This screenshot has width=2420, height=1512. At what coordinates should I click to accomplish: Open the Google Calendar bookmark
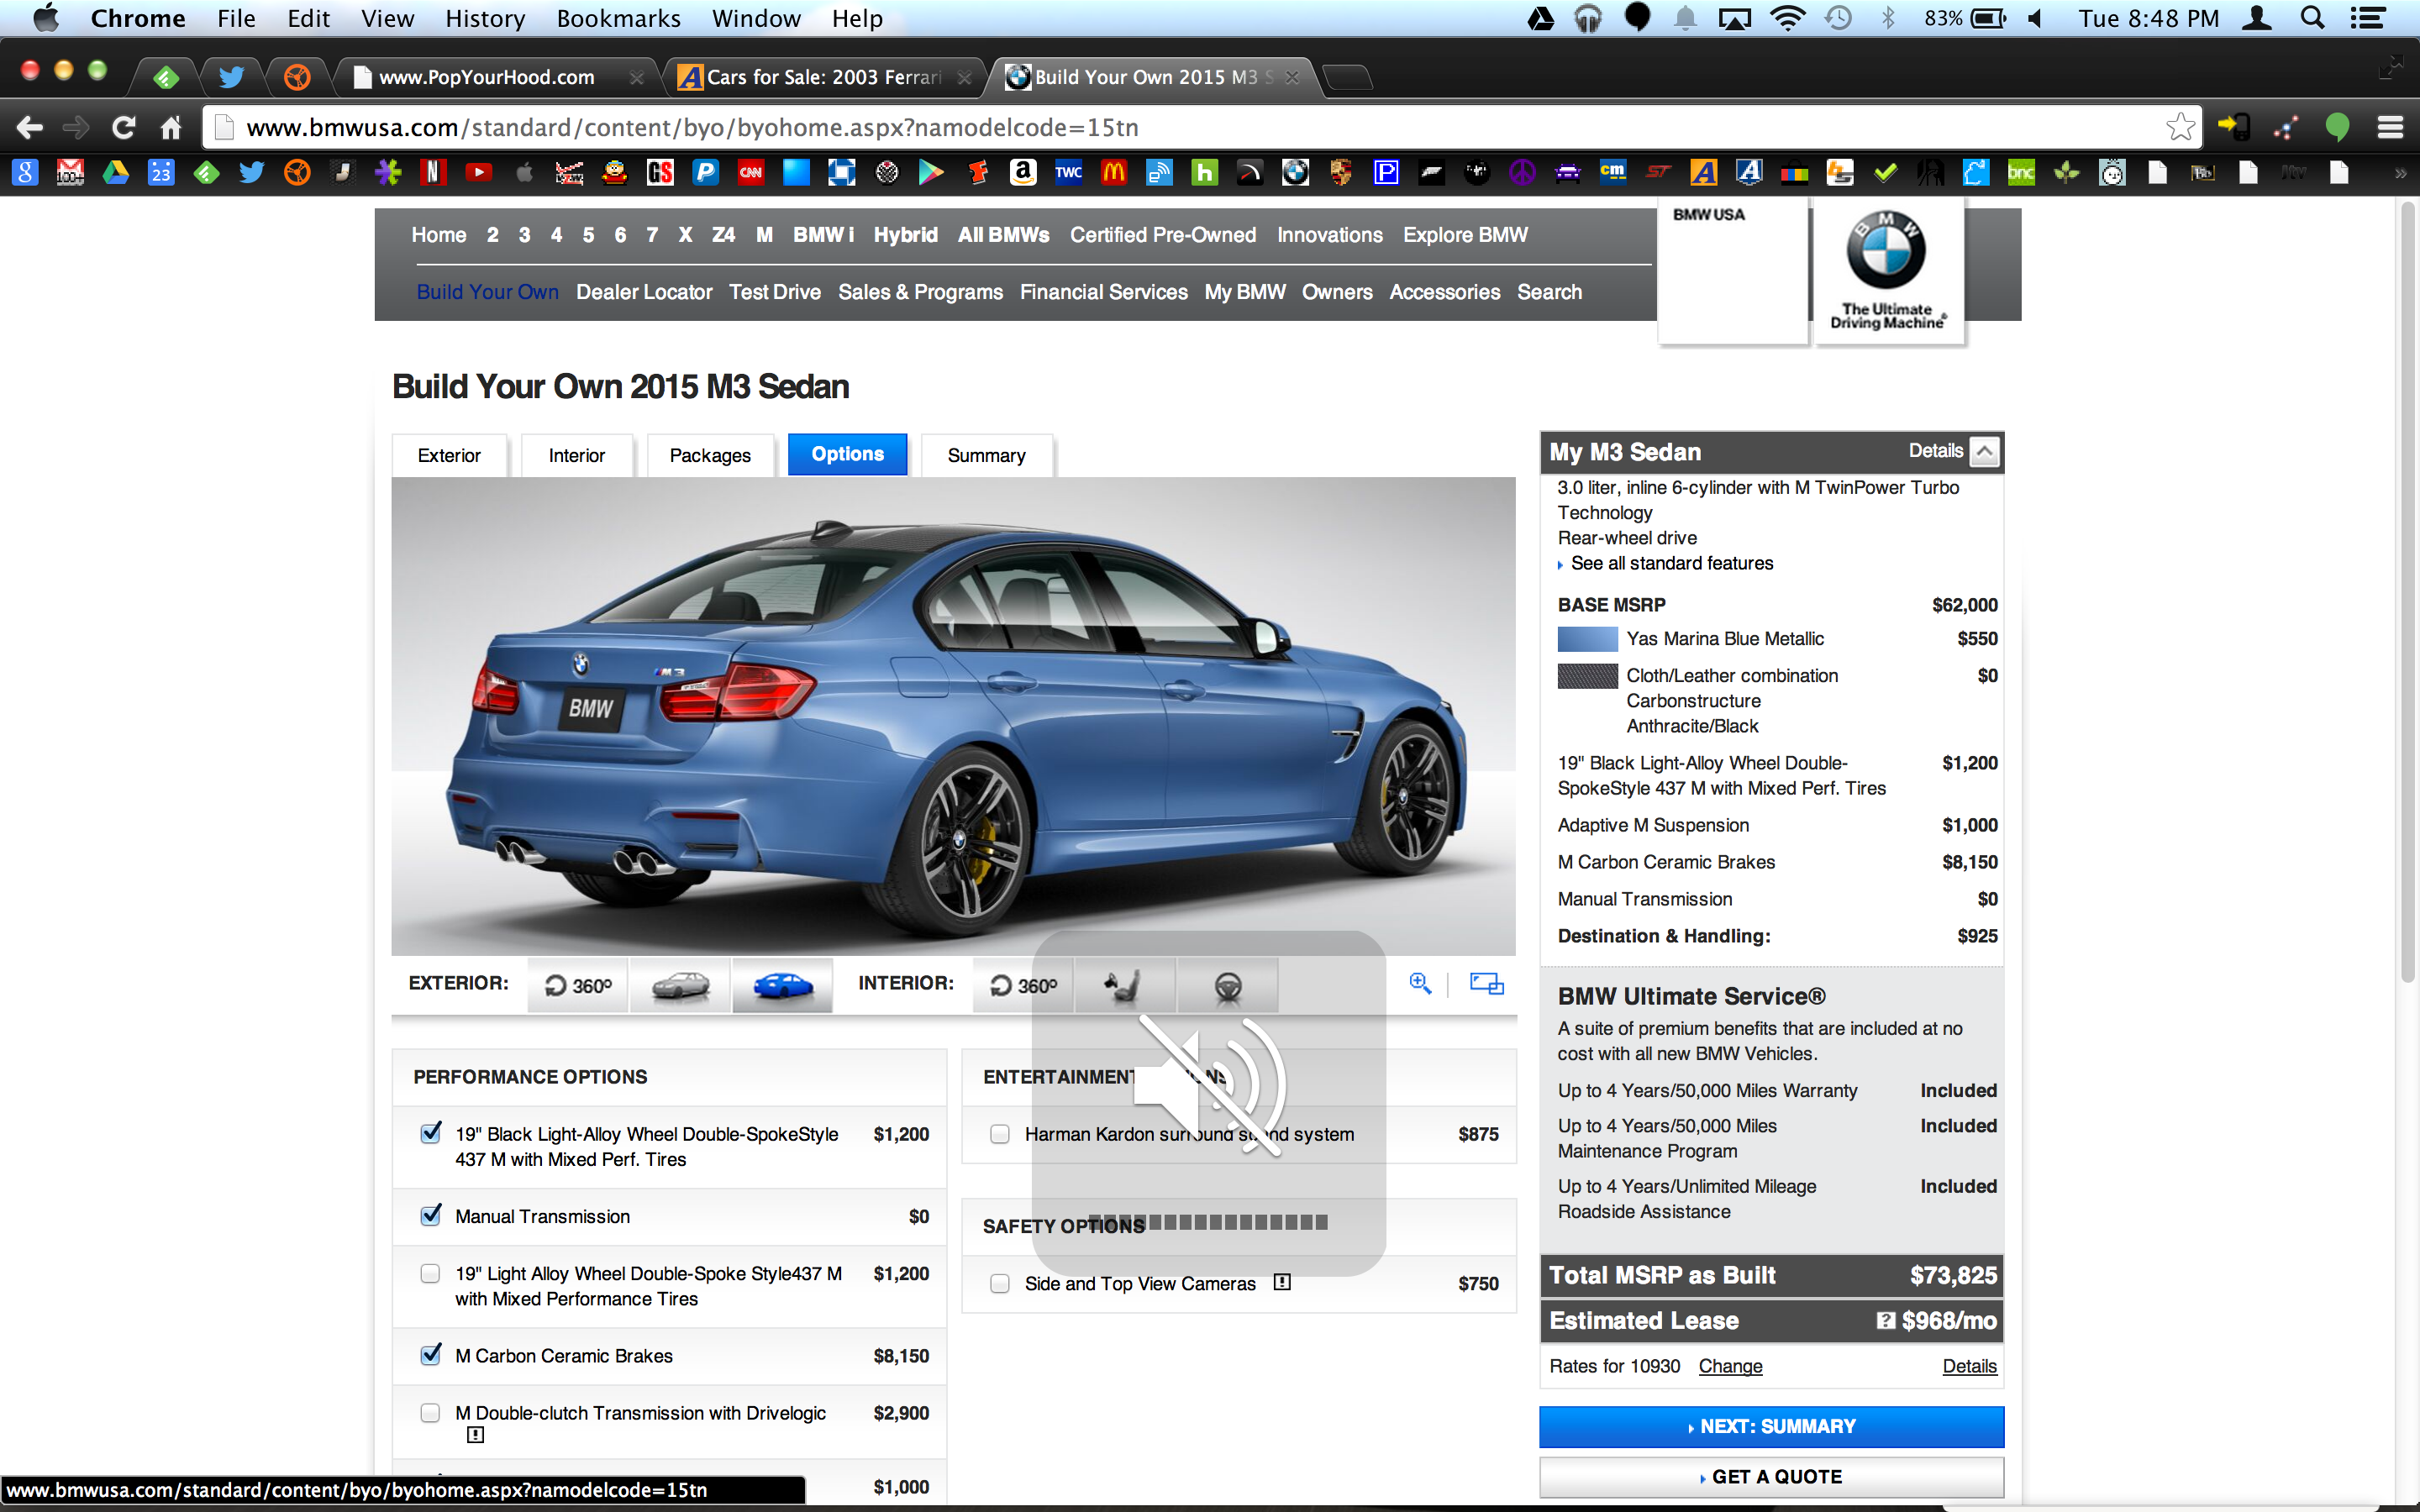[161, 173]
